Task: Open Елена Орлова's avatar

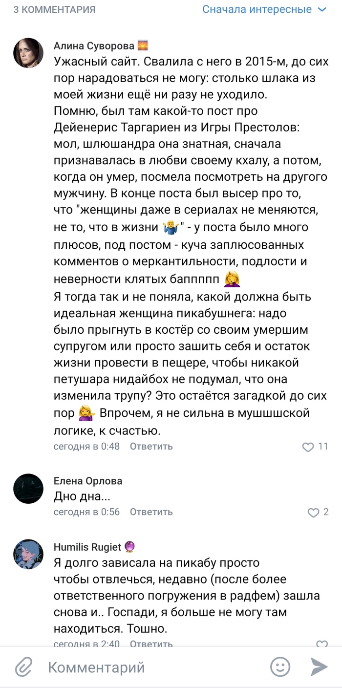Action: tap(28, 488)
